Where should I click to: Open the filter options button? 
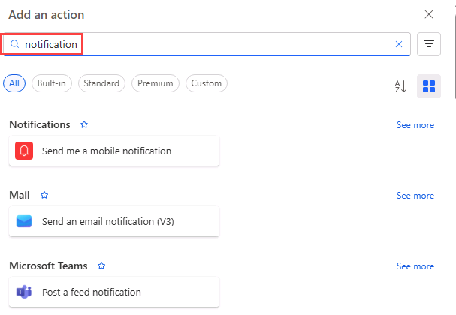tap(429, 44)
